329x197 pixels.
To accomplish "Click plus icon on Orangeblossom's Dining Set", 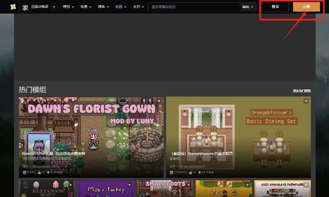I will click(306, 101).
